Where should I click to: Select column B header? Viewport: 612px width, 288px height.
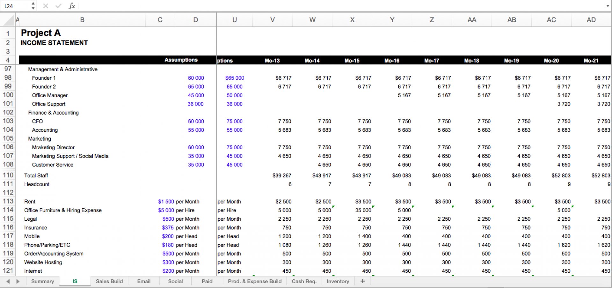click(x=82, y=20)
